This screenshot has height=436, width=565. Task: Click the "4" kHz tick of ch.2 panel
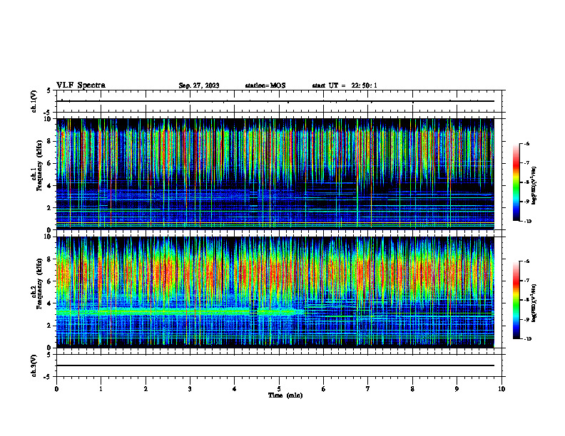click(49, 303)
